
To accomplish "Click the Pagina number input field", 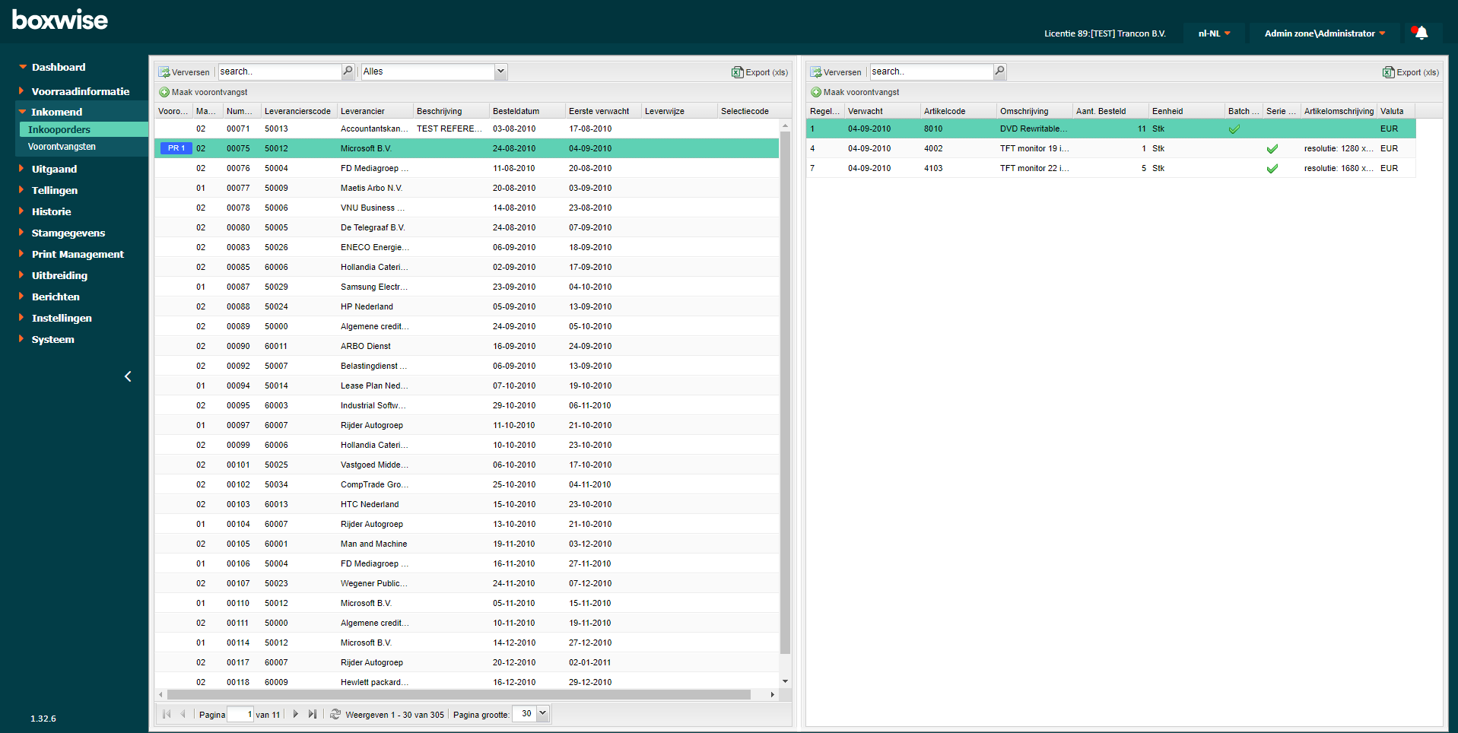I will click(240, 714).
